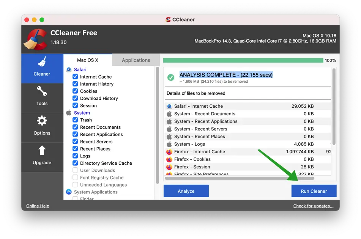Open the Cleaner section broom icon
This screenshot has width=361, height=239.
coord(42,62)
